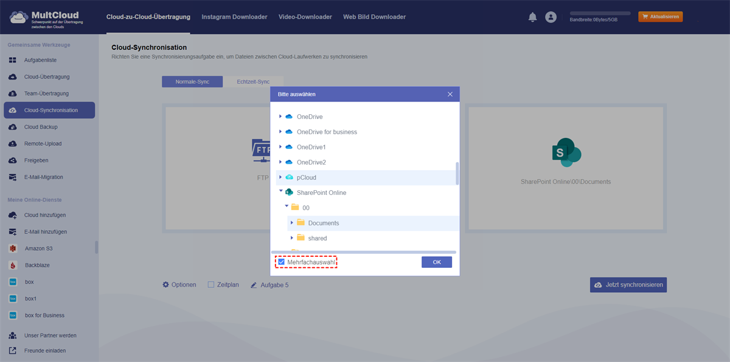This screenshot has height=362, width=730.
Task: Enable the Zeitplan checkbox
Action: [x=211, y=284]
